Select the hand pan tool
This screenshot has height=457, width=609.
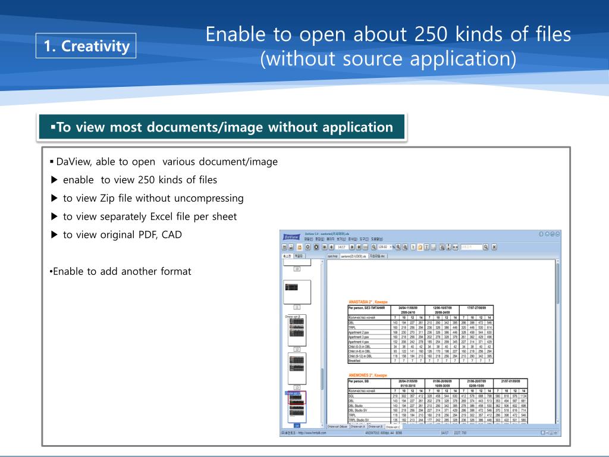click(420, 247)
